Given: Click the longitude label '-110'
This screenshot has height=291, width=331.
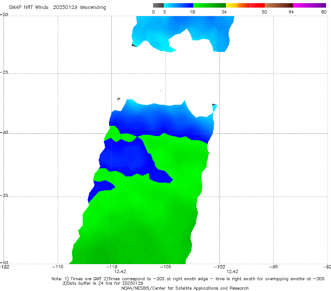Looking at the screenshot, I should click(111, 267).
